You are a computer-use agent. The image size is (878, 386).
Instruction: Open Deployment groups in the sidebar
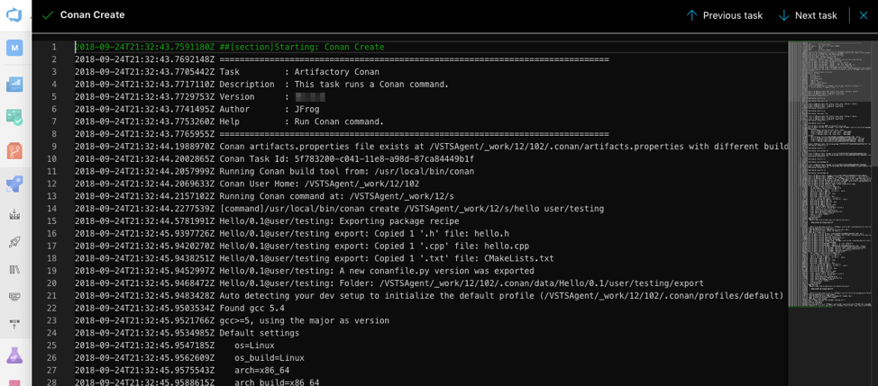[14, 323]
